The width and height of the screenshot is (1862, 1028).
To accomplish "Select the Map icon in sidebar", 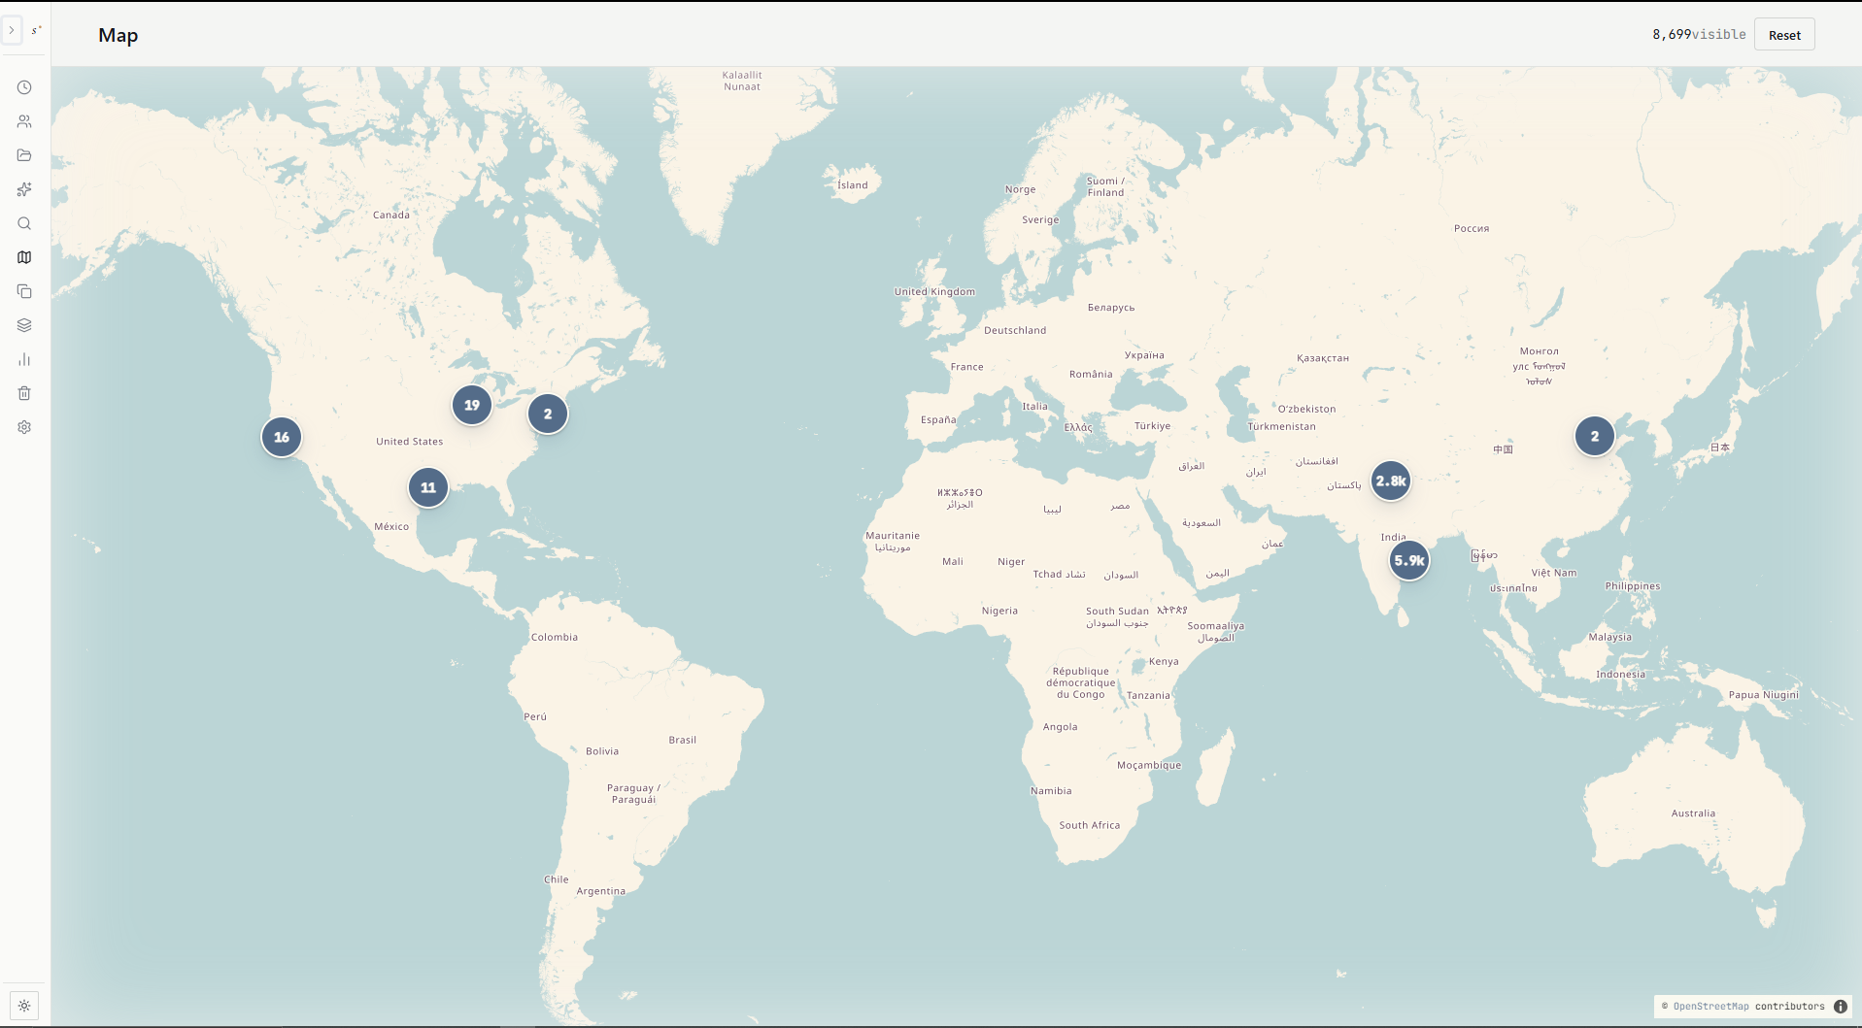I will [x=24, y=257].
